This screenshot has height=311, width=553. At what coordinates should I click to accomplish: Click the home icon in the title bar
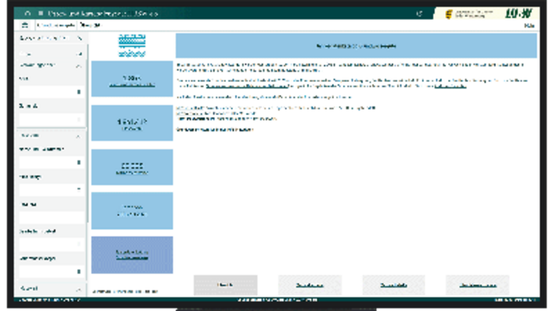pyautogui.click(x=27, y=13)
